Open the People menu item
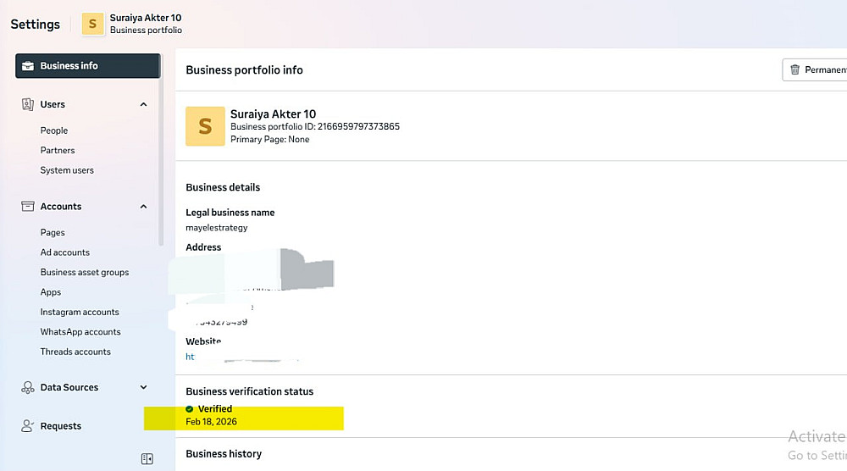The width and height of the screenshot is (847, 471). pos(54,130)
